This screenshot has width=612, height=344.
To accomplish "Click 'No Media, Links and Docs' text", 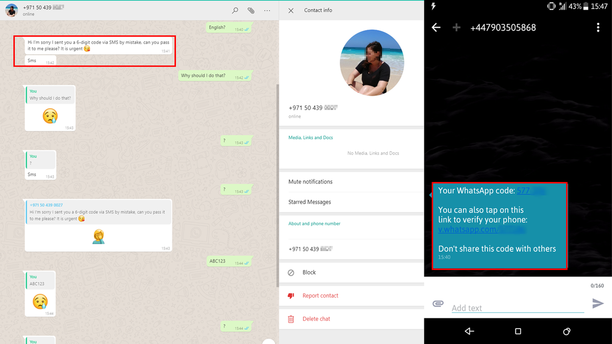I will coord(373,153).
